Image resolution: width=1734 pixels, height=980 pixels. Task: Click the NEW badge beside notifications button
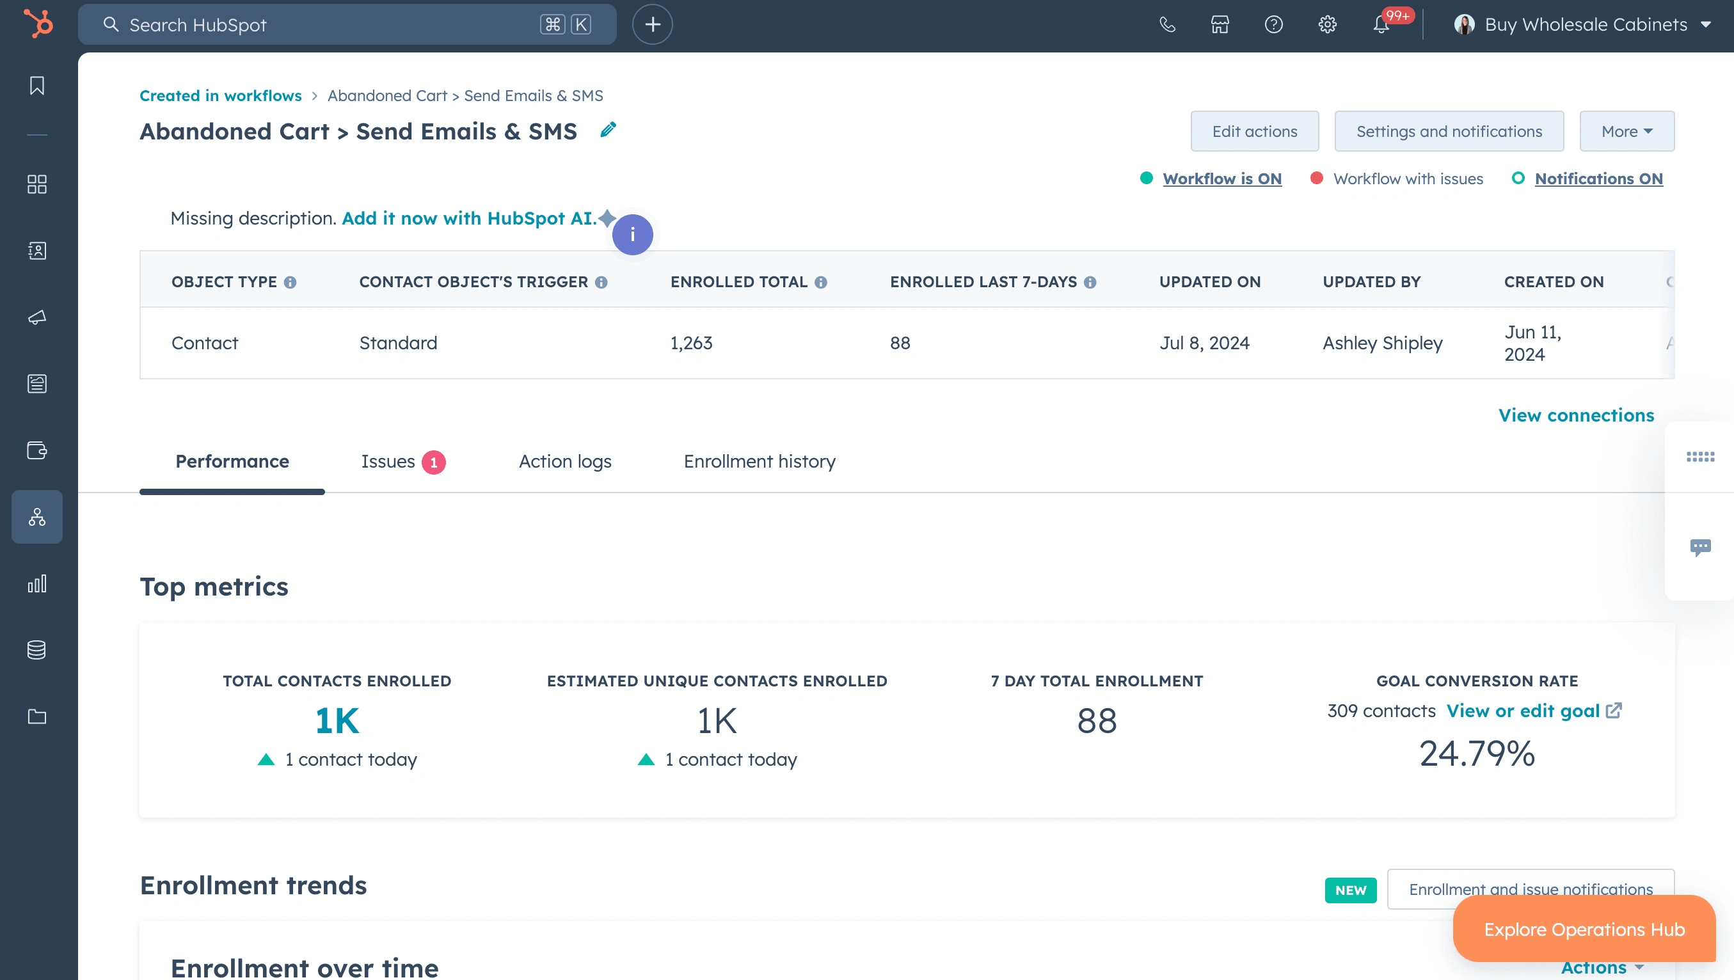[1350, 890]
